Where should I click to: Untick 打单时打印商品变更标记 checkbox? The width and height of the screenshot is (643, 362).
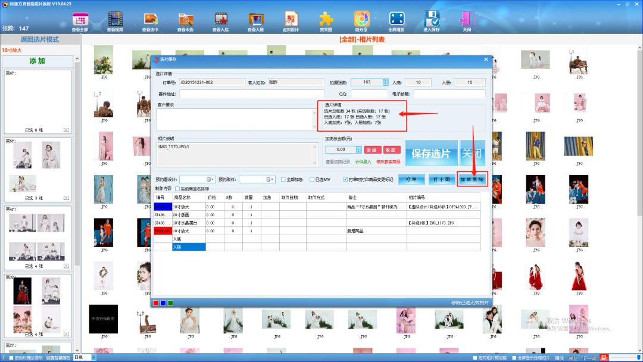(345, 180)
